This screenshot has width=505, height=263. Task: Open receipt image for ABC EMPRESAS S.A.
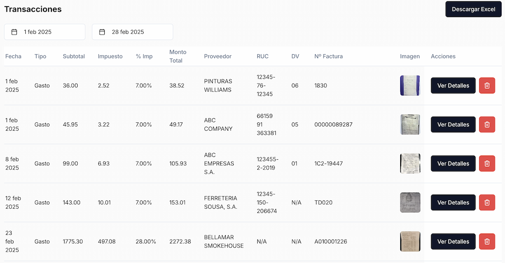410,163
